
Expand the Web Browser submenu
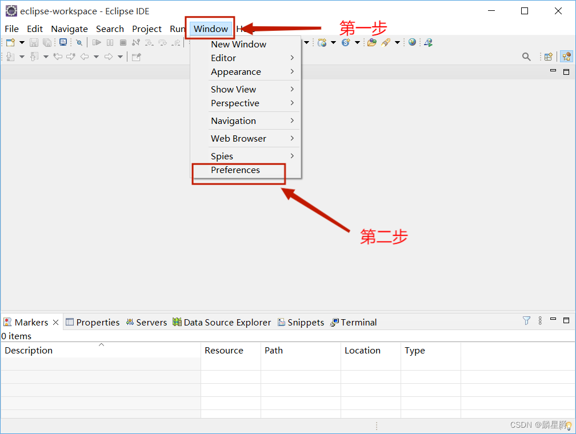click(x=246, y=138)
